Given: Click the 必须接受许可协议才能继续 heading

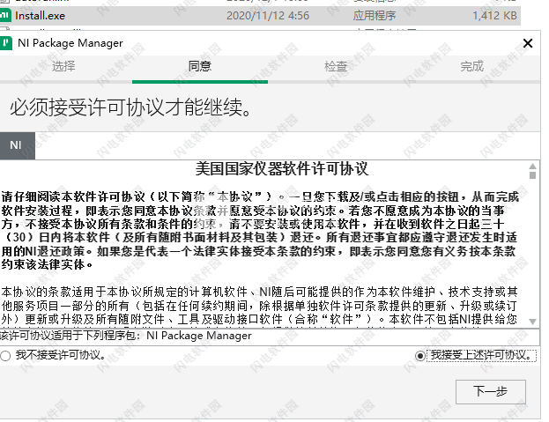Looking at the screenshot, I should [x=130, y=107].
